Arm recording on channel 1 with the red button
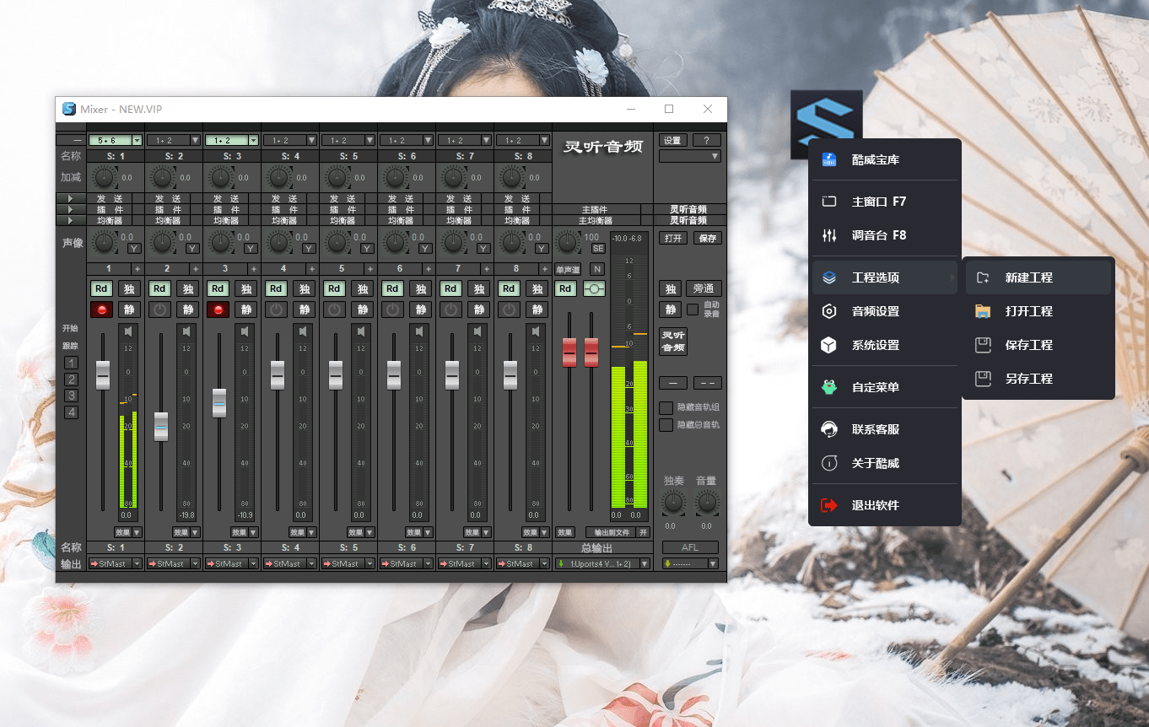The height and width of the screenshot is (727, 1149). tap(101, 310)
